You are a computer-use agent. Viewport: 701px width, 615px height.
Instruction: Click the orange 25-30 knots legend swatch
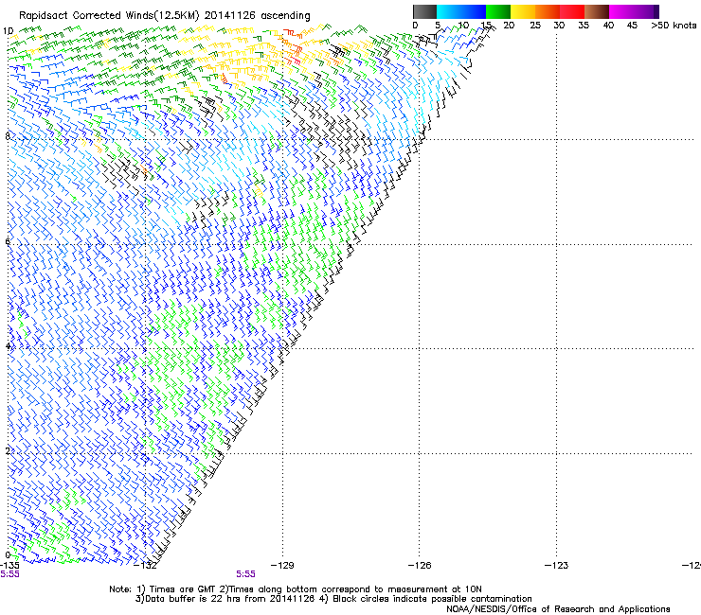(548, 11)
